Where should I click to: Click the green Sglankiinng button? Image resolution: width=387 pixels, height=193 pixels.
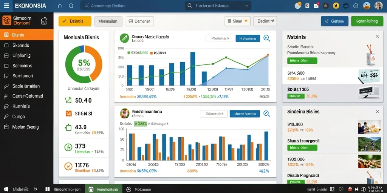coord(367,21)
